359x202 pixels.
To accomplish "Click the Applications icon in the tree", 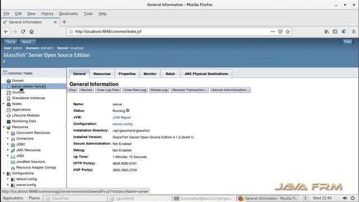I will coord(9,110).
